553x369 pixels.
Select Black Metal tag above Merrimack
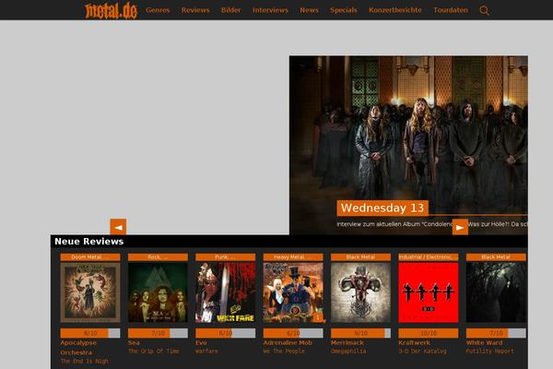tap(360, 257)
